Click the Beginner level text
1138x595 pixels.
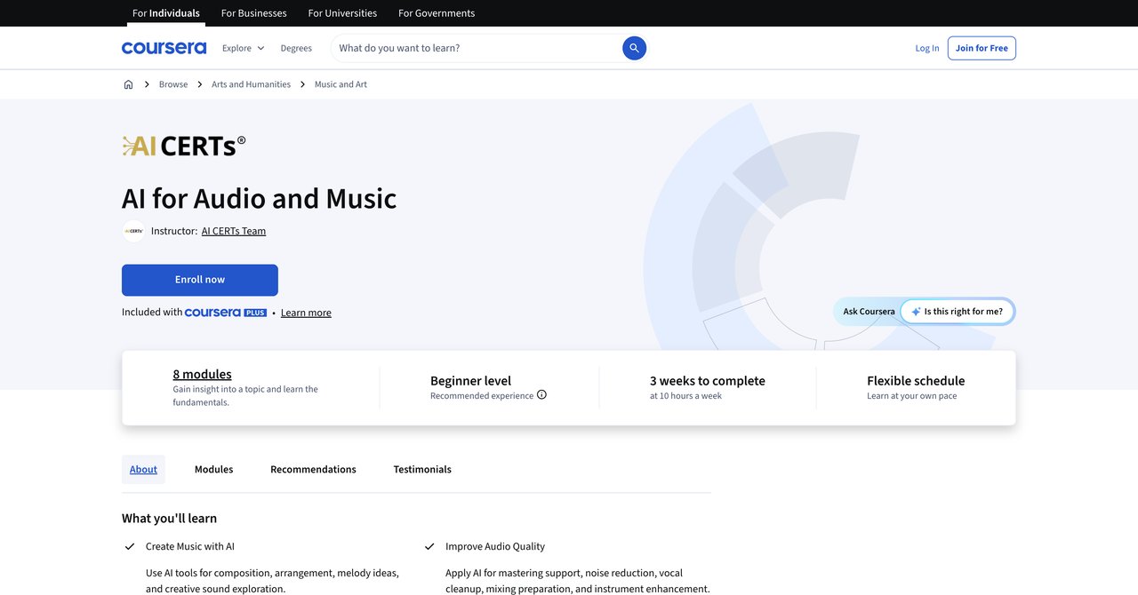point(470,381)
